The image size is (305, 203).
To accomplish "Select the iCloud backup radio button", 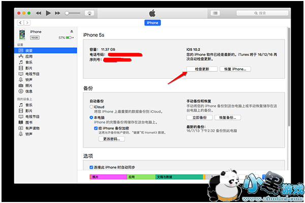I will tap(91, 107).
